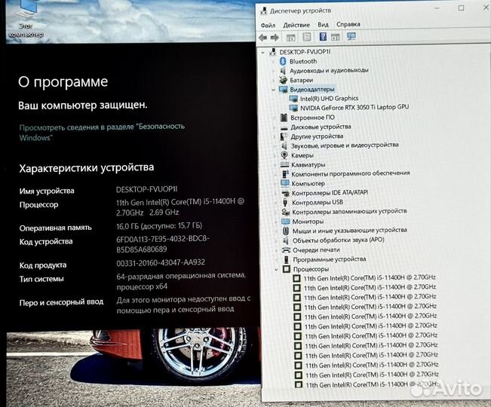Click the processor value in device specifications
This screenshot has height=407, width=491.
point(180,207)
